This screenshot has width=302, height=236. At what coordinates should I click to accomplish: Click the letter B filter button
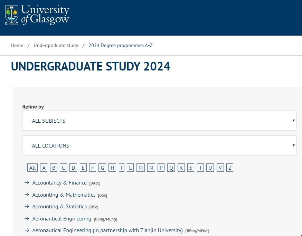(x=54, y=168)
